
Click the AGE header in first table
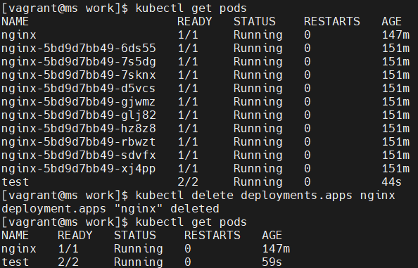point(391,22)
